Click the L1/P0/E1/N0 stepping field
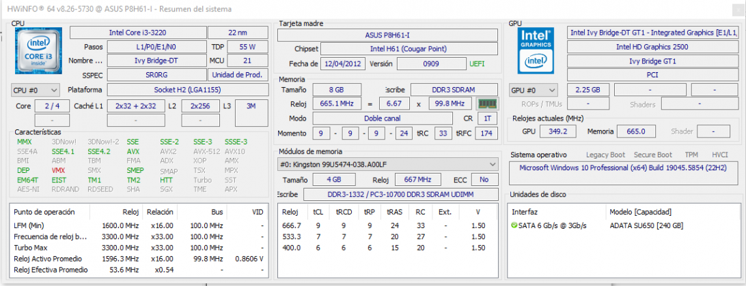The height and width of the screenshot is (286, 746). pos(156,46)
